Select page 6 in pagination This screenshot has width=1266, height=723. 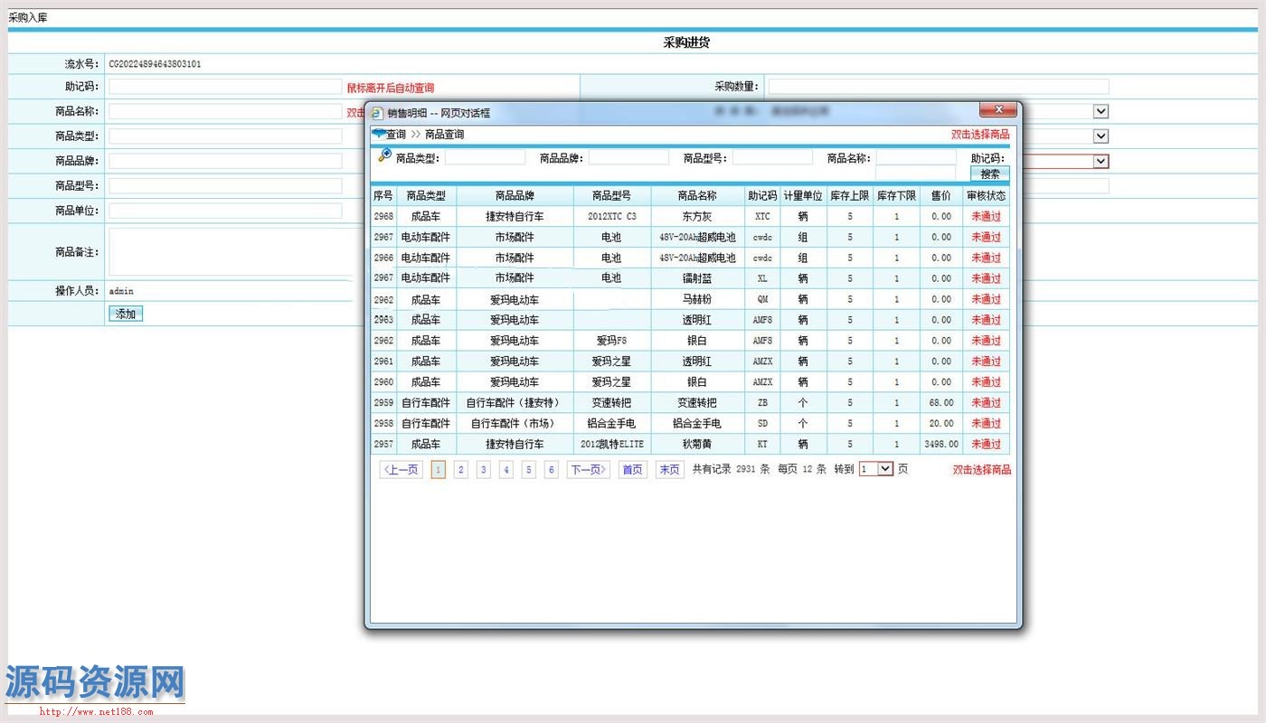click(x=552, y=470)
